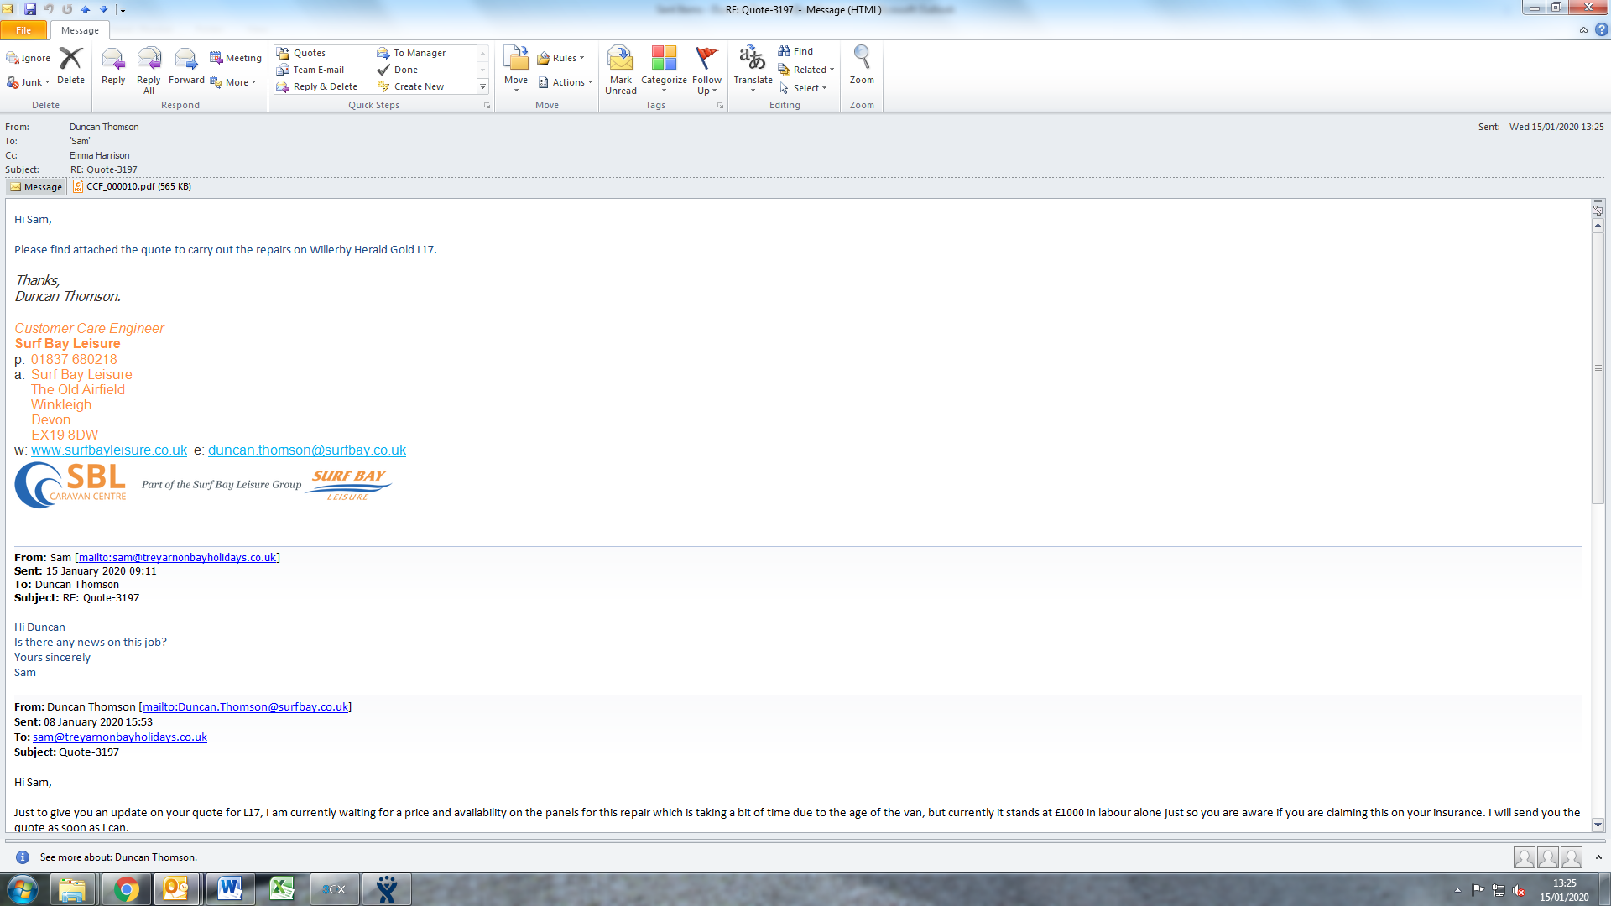The width and height of the screenshot is (1611, 906).
Task: Open the File tab
Action: [23, 30]
